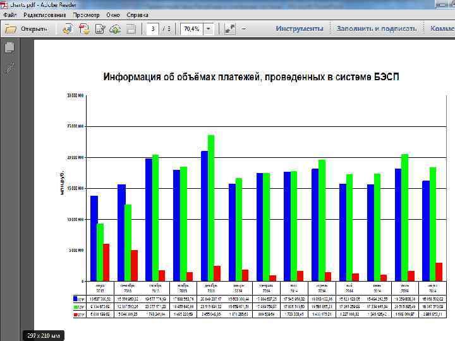Click the Открыть folder icon
The height and width of the screenshot is (341, 455).
11,28
